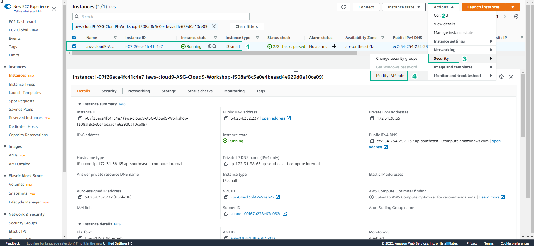The image size is (534, 246).
Task: Collapse the Network & Security section
Action: click(x=5, y=214)
